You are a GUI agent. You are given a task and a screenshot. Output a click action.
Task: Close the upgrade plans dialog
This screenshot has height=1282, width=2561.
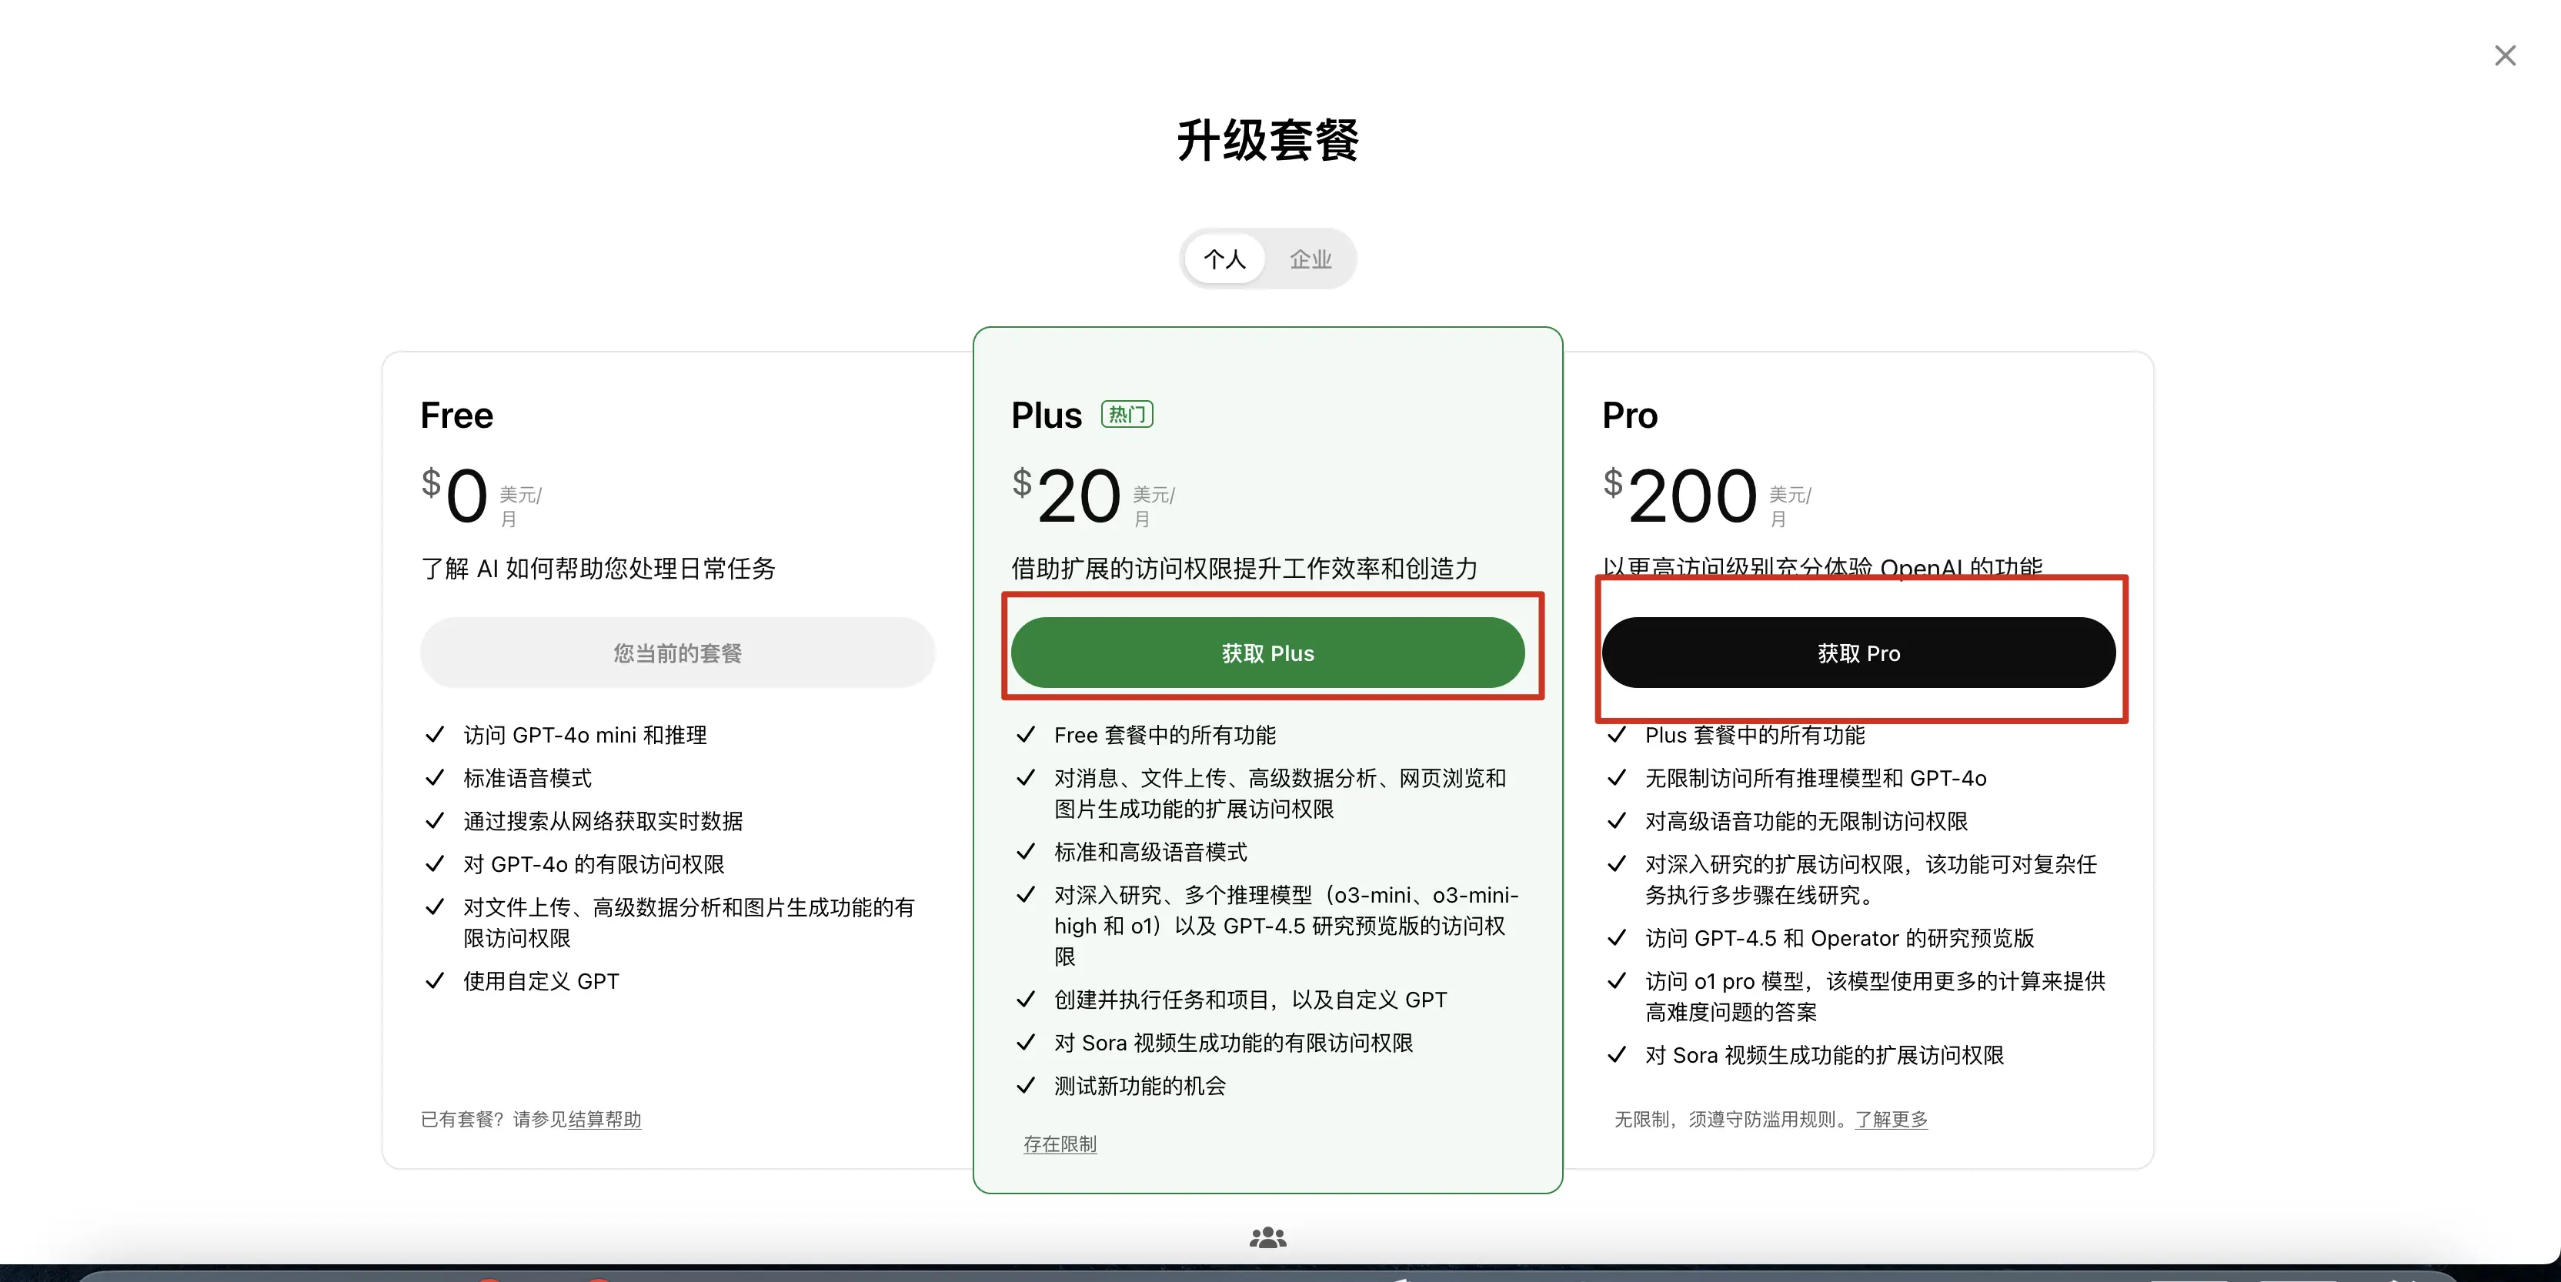[2504, 55]
